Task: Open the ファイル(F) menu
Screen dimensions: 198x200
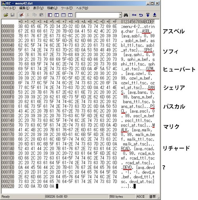Action: 9,8
